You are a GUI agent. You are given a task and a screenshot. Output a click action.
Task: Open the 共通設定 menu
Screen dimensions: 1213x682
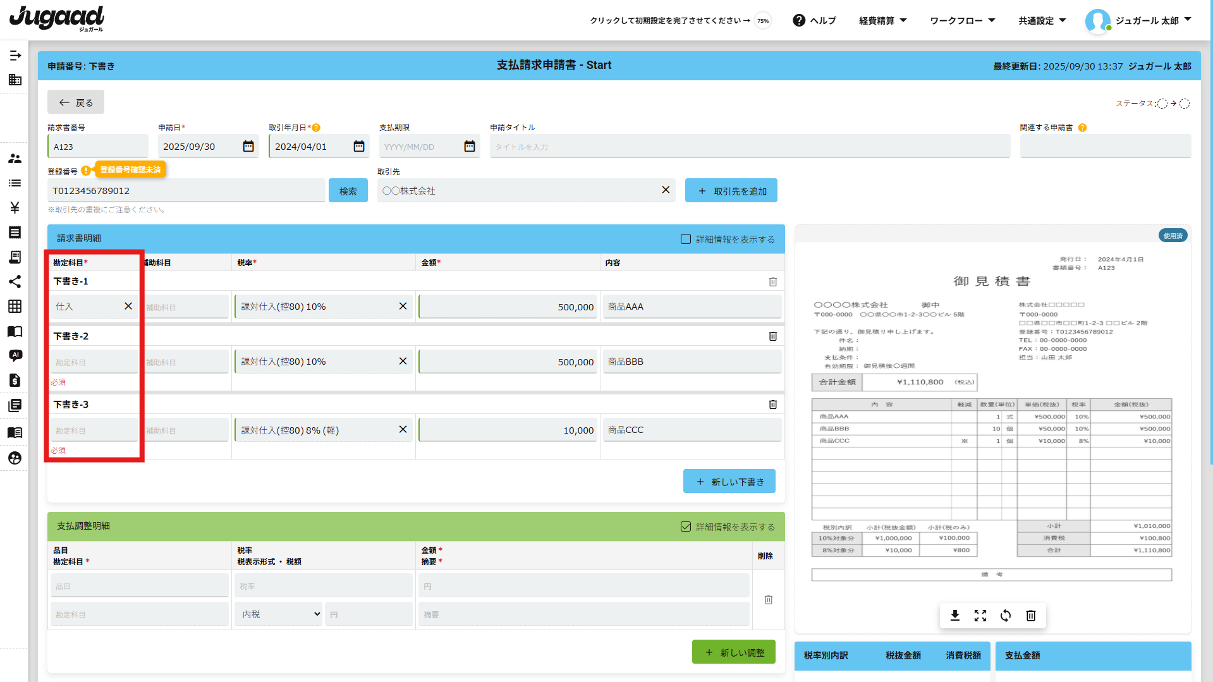(x=1042, y=21)
